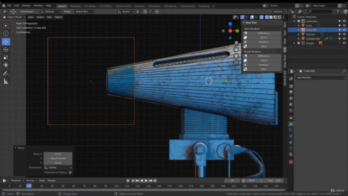Collapse the Move operator panel
This screenshot has width=348, height=196.
pos(16,148)
